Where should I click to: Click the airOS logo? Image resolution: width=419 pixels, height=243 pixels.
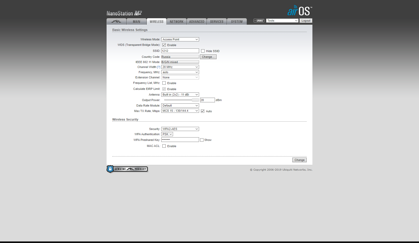pos(300,11)
